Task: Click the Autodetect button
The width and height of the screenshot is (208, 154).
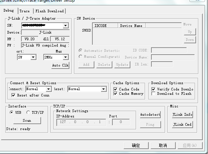Action: tap(150, 114)
